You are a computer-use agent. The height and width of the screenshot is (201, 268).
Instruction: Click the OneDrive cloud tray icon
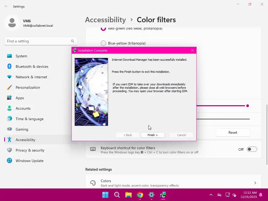(x=219, y=195)
